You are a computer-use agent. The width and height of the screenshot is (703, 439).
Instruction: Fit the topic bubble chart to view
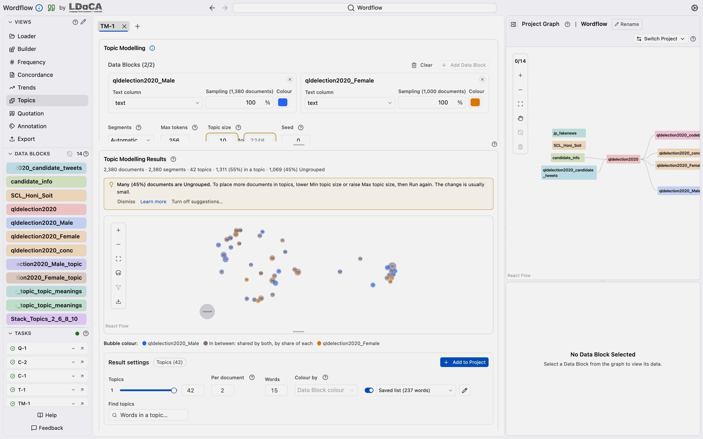click(x=118, y=259)
